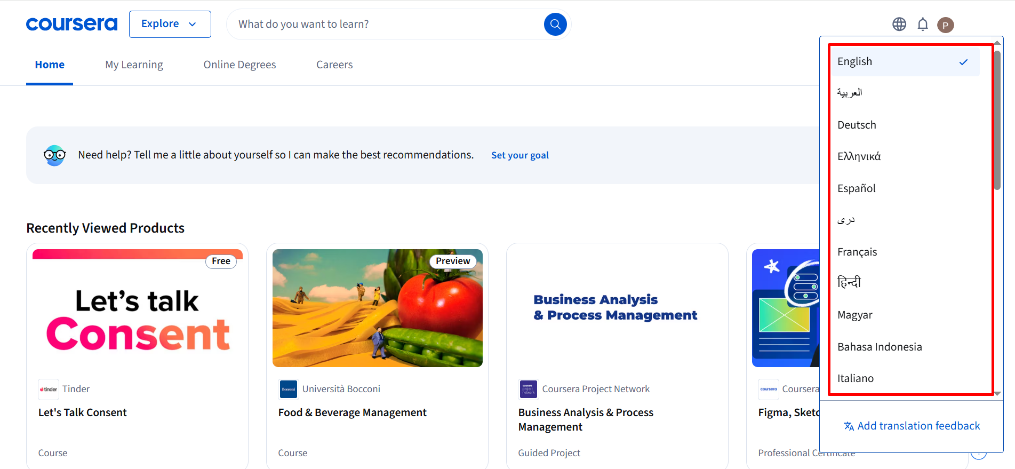1015x469 pixels.
Task: Click Business Analysis & Process Management title
Action: tap(586, 419)
